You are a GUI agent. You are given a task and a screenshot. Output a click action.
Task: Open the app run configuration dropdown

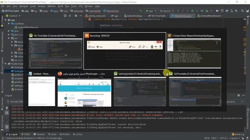[x=151, y=11]
